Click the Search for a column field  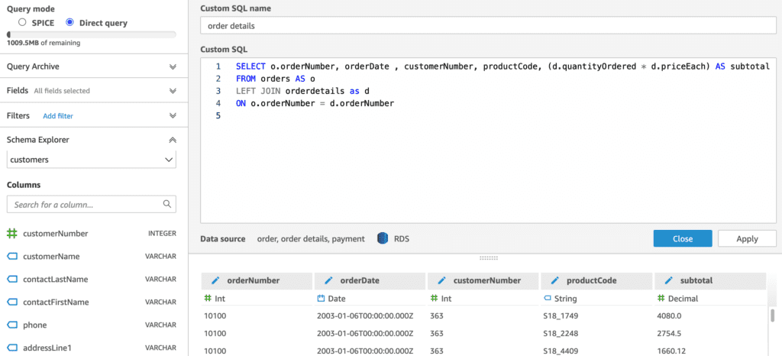[92, 205]
